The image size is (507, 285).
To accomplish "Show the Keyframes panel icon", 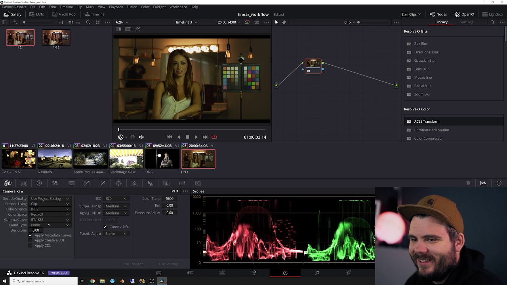I will (468, 183).
